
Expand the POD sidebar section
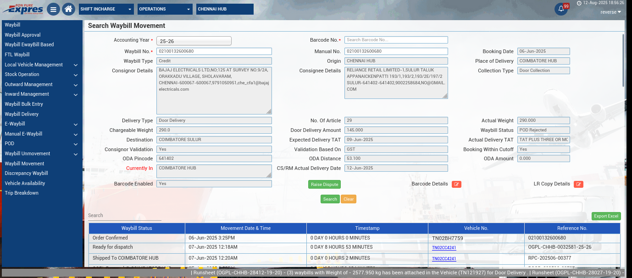(41, 144)
